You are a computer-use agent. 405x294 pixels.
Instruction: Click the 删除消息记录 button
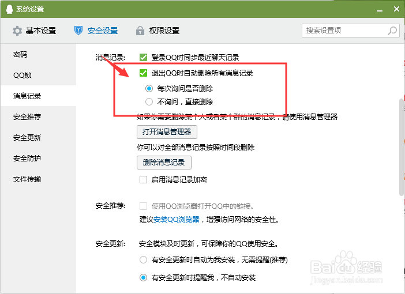click(164, 163)
